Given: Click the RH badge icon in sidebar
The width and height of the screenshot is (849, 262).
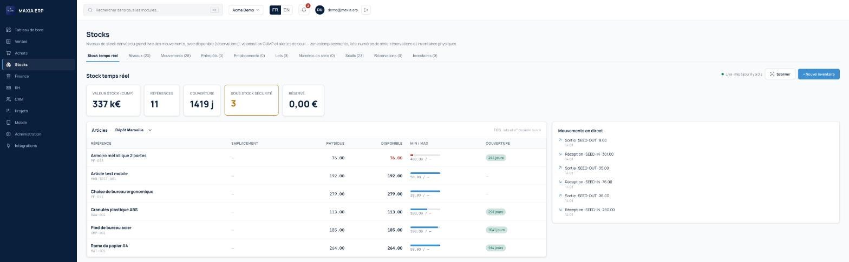Looking at the screenshot, I should tap(8, 88).
